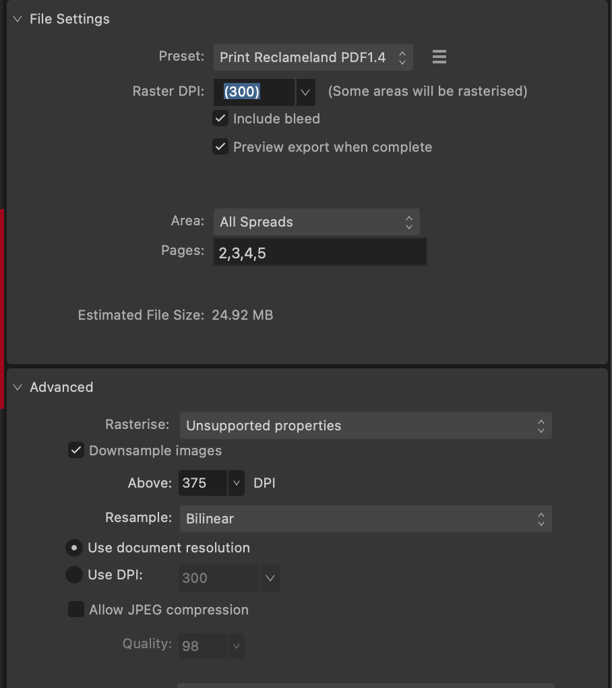Enable Allow JPEG compression checkbox
The width and height of the screenshot is (612, 688).
click(76, 609)
